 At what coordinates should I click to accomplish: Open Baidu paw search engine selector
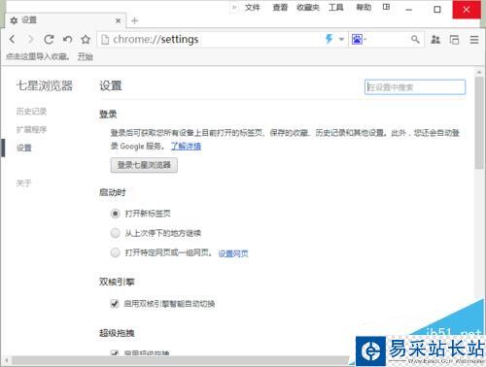[x=358, y=40]
